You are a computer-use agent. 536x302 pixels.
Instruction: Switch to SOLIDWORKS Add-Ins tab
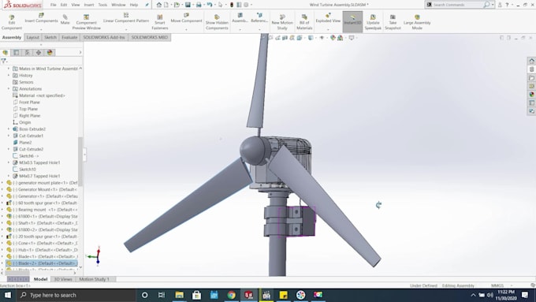point(104,37)
